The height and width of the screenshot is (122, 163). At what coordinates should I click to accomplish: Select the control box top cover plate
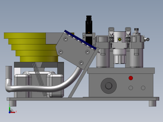pos(121,71)
